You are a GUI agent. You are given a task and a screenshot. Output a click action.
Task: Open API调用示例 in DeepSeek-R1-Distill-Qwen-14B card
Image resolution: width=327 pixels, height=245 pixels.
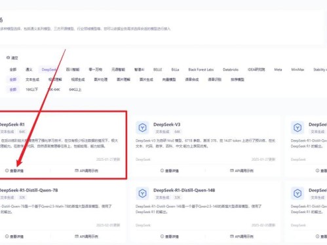point(242,237)
